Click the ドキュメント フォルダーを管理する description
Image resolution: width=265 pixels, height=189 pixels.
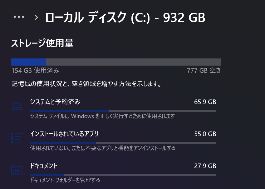click(x=65, y=180)
